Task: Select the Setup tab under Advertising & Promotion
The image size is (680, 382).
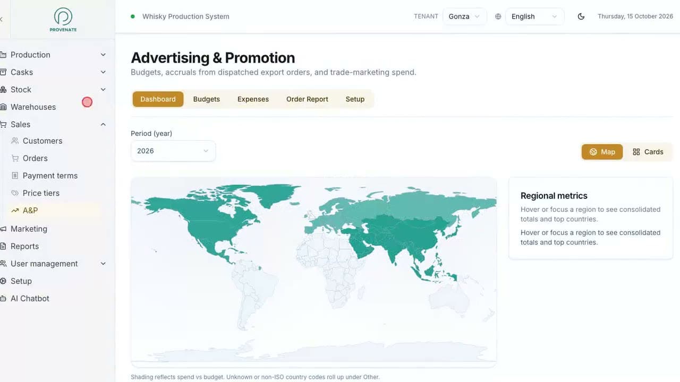Action: [355, 99]
